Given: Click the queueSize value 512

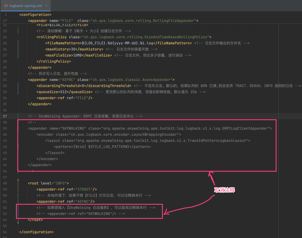Looking at the screenshot, I should [64, 92].
